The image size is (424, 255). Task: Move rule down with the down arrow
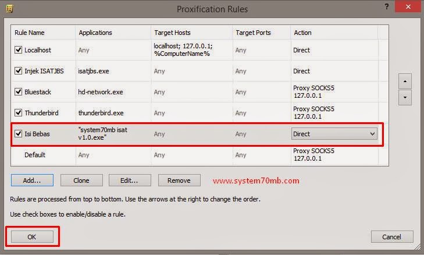tap(405, 97)
